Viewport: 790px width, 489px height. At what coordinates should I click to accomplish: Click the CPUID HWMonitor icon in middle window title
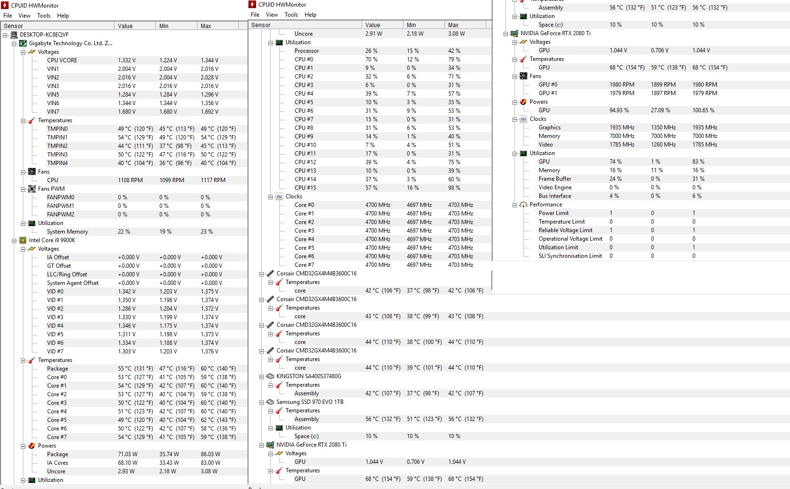tap(252, 4)
